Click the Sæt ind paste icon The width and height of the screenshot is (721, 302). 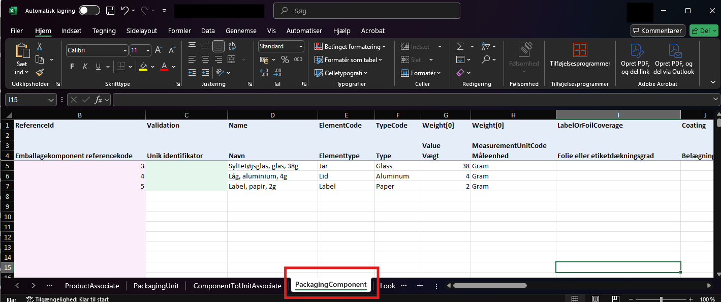(22, 51)
